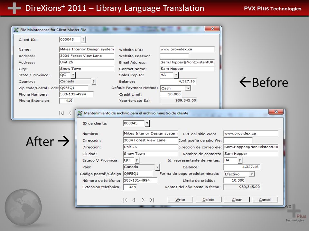Screen dimensions: 309x231
Task: Click the empty Contraseña de sitio Web field
Action: click(238, 140)
